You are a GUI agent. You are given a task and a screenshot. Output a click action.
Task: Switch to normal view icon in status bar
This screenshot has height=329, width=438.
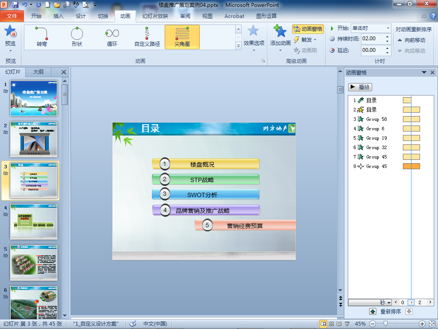point(323,324)
